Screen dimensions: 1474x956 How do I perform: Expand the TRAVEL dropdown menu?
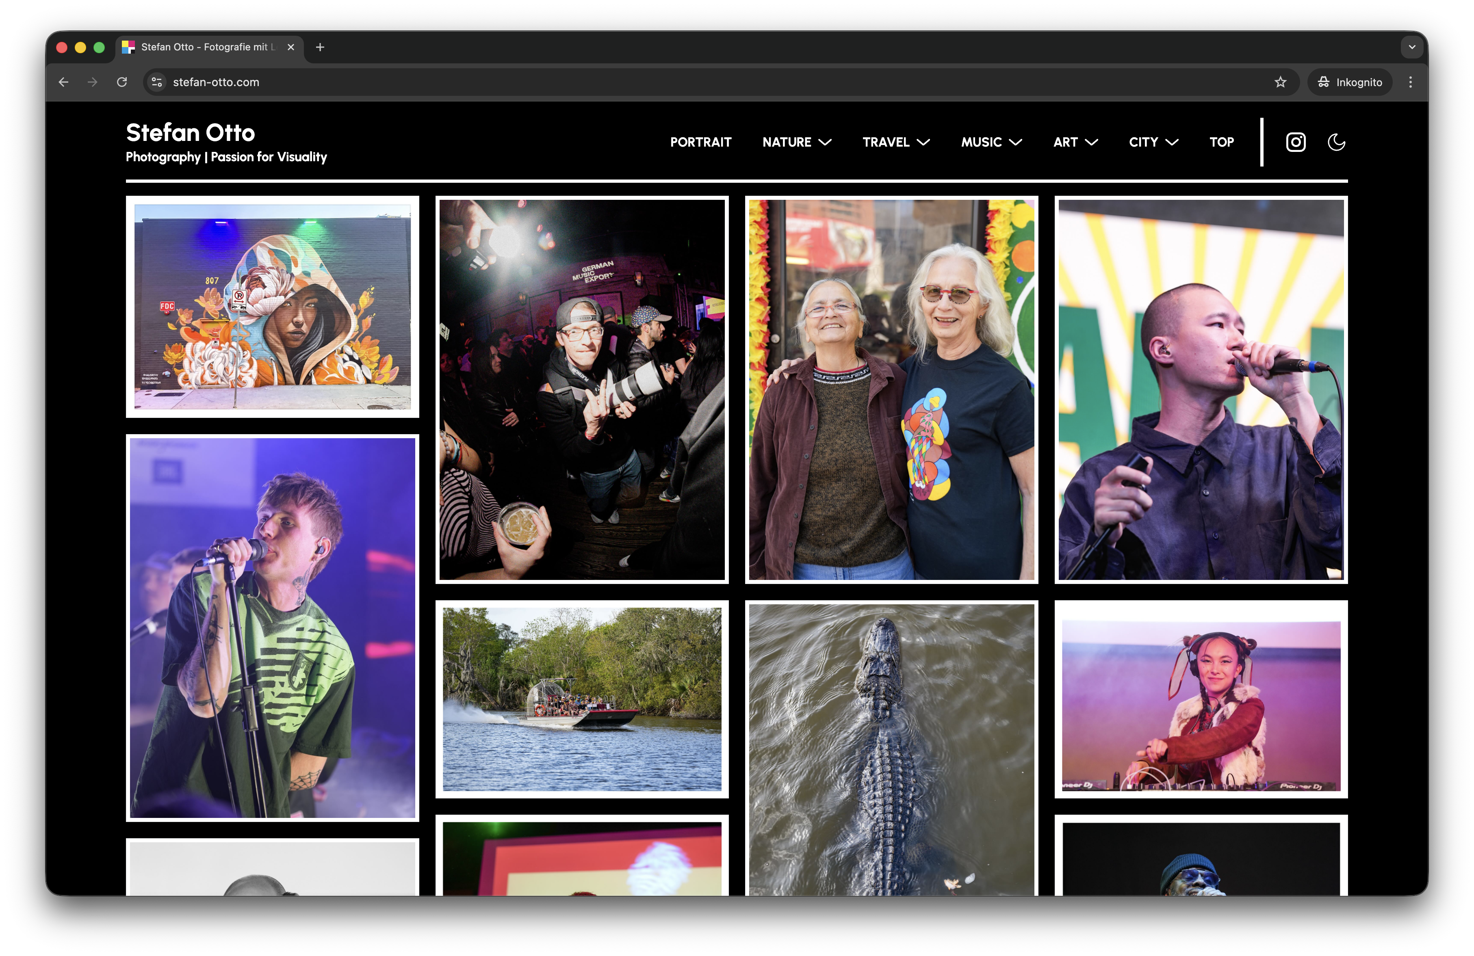click(x=895, y=143)
